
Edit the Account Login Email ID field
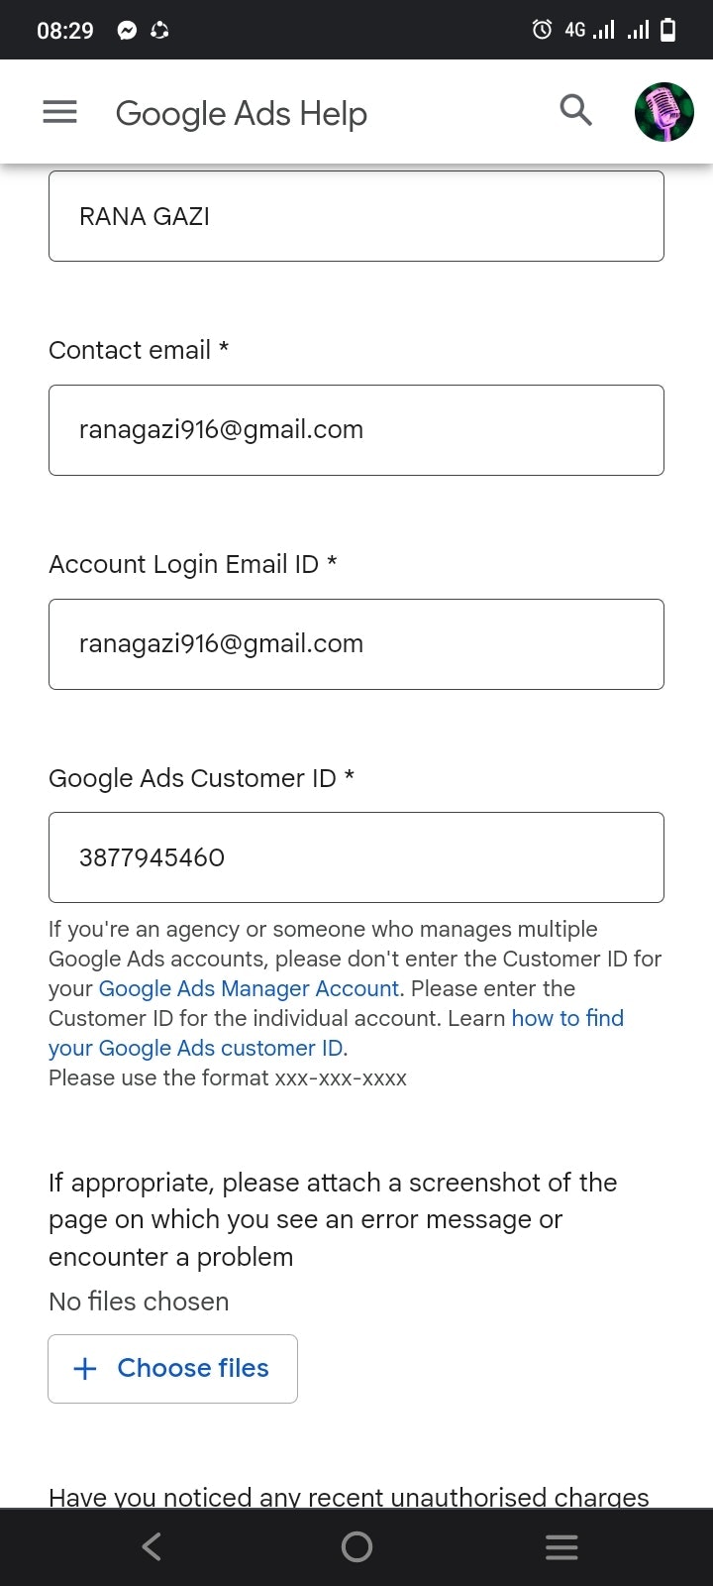356,644
